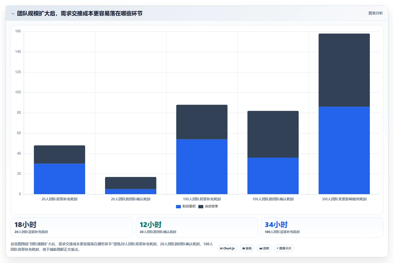Click the chart title 团队规模扩大后 heading
The width and height of the screenshot is (394, 263).
tap(80, 14)
